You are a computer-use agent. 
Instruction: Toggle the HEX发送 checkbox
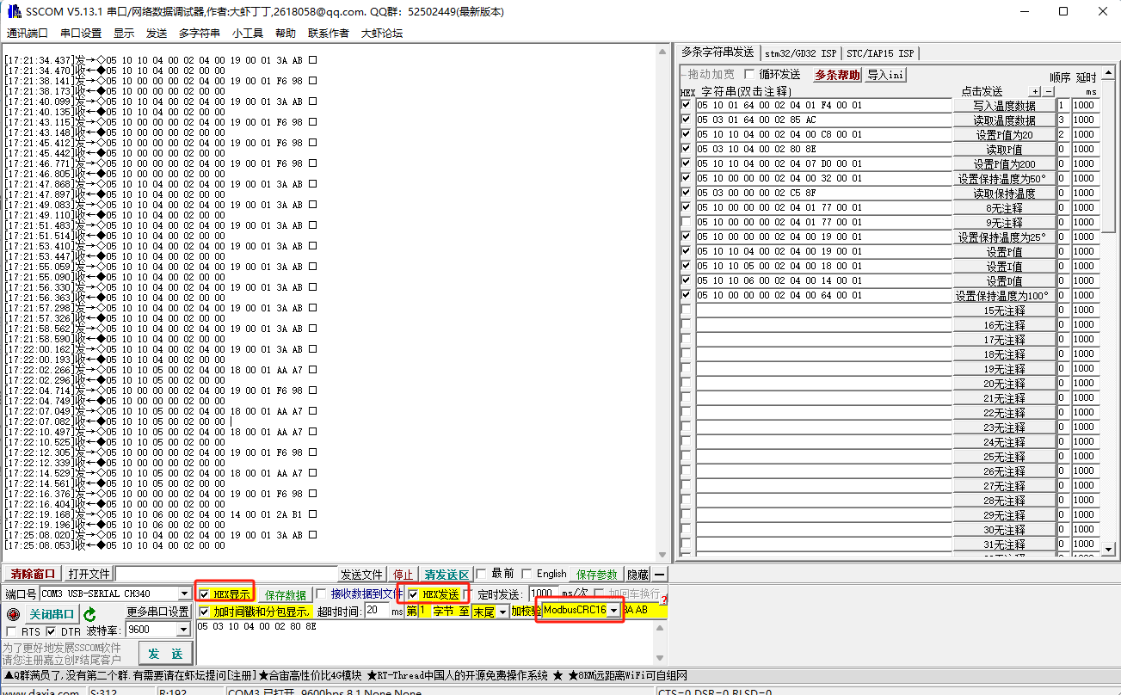point(414,594)
